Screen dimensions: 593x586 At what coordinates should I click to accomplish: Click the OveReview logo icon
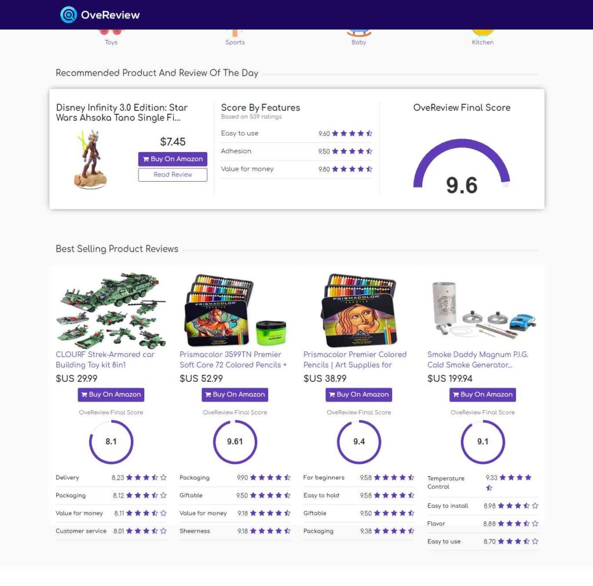click(x=68, y=14)
